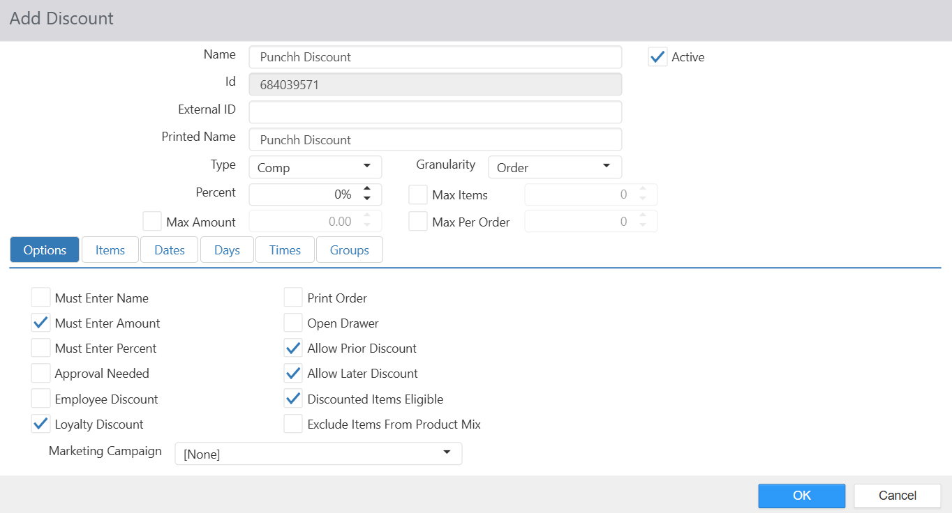Uncheck Allow Prior Discount
This screenshot has height=513, width=952.
(293, 348)
